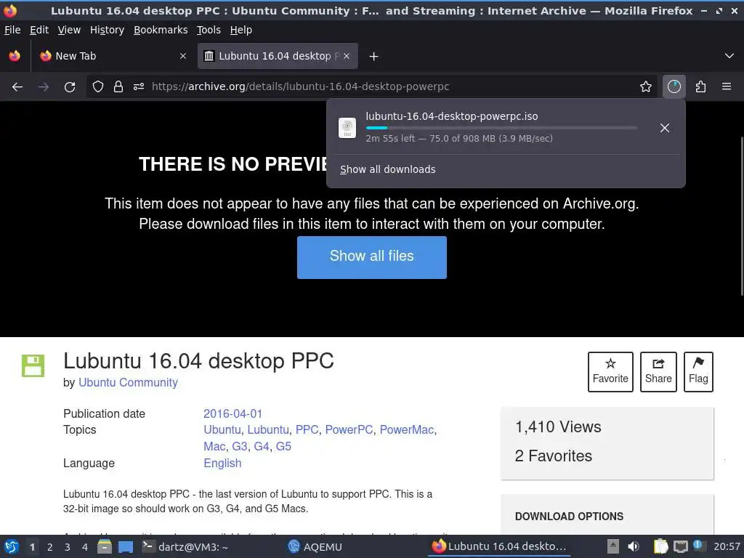
Task: Open the History menu
Action: tap(107, 30)
